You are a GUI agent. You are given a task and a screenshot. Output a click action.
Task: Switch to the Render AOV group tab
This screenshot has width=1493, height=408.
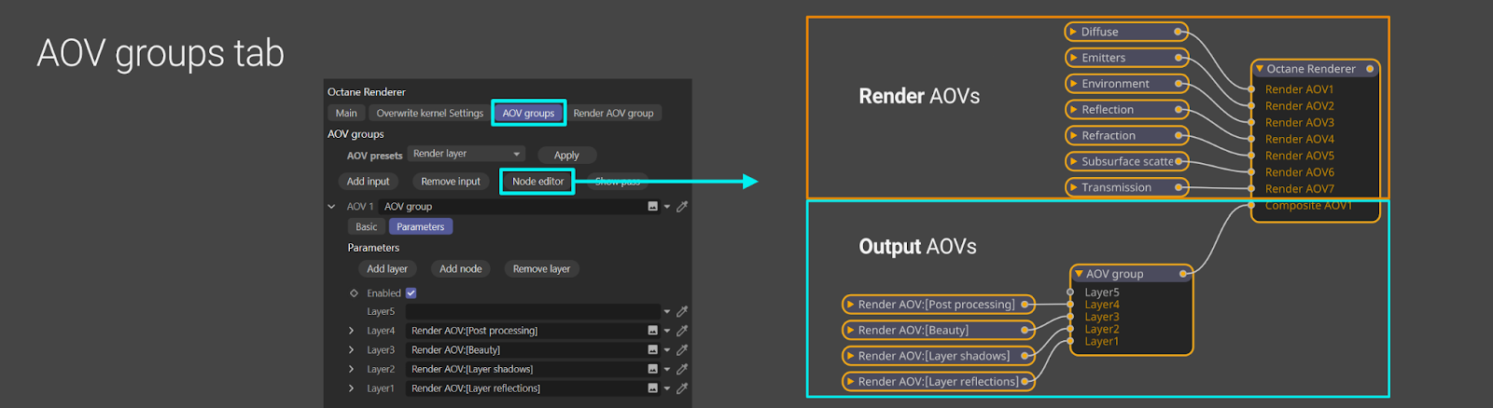613,113
